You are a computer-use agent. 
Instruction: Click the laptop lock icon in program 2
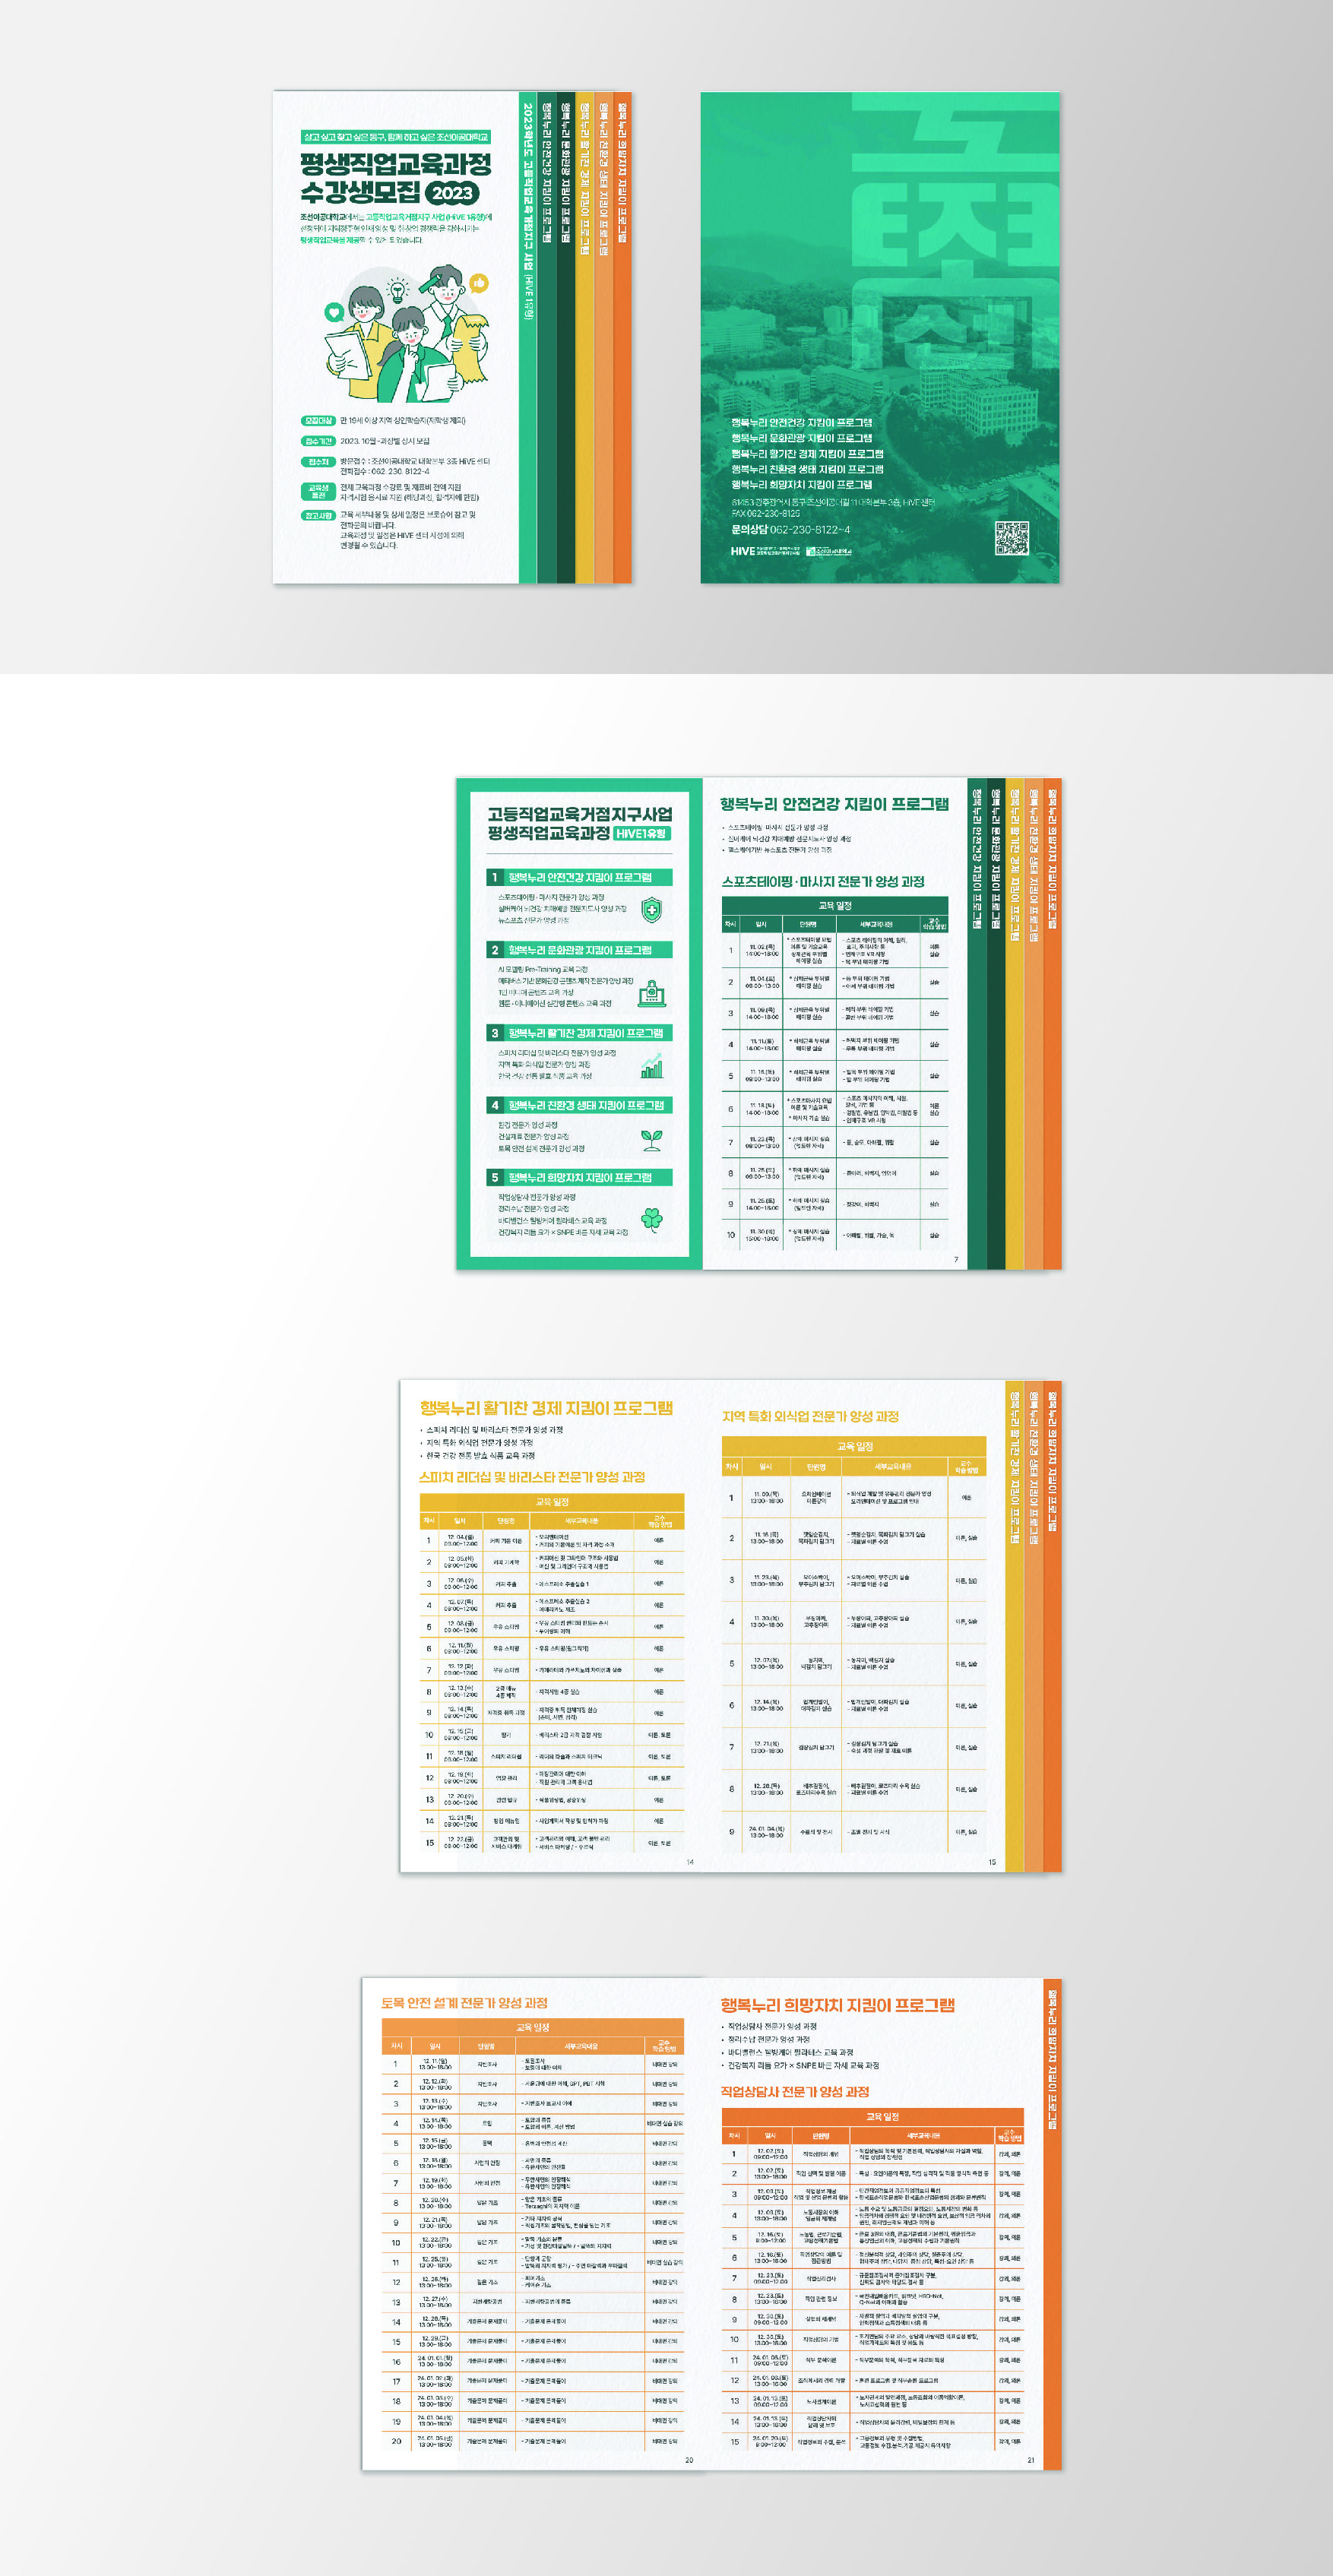pos(651,993)
